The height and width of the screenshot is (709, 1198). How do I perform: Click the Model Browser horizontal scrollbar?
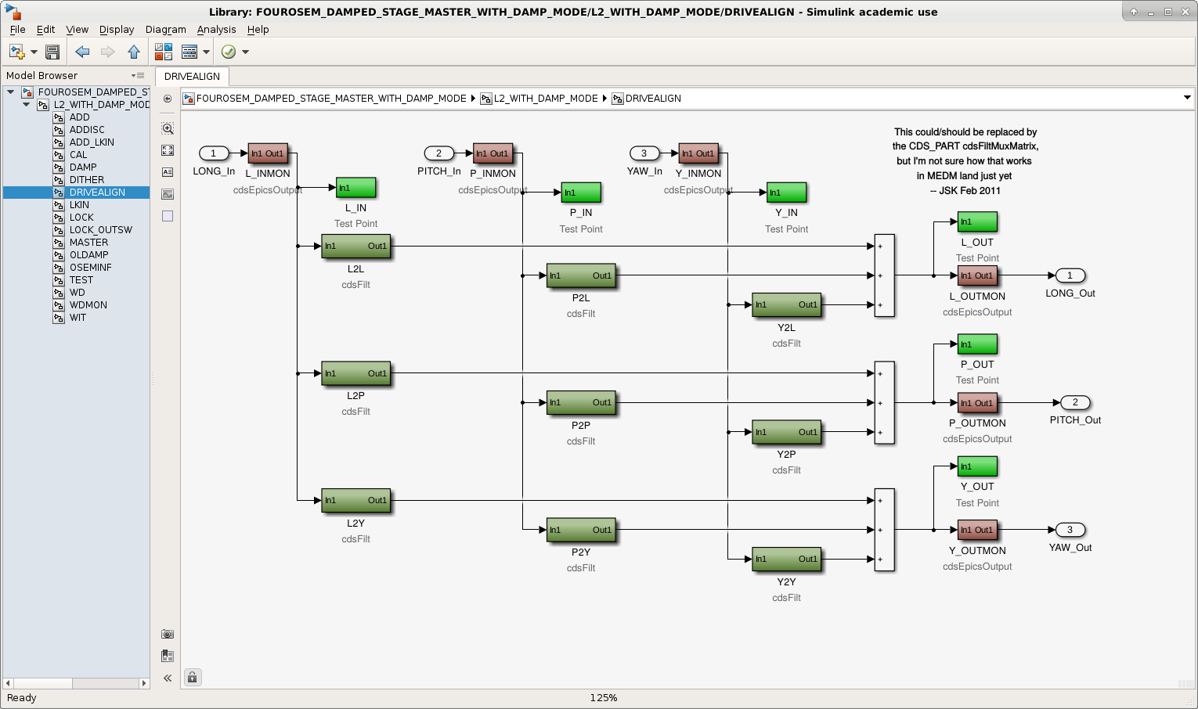[x=76, y=683]
